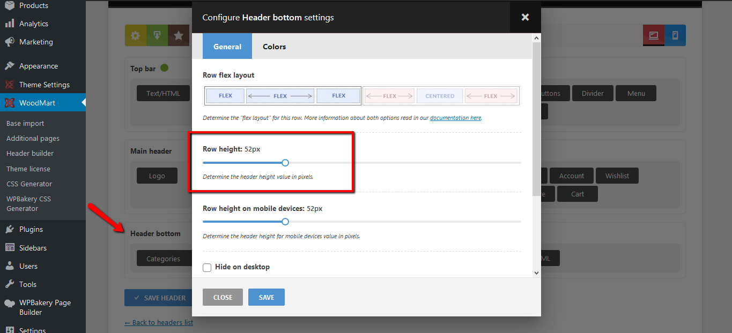Click the Menu element button in Top bar
732x333 pixels.
pyautogui.click(x=636, y=93)
